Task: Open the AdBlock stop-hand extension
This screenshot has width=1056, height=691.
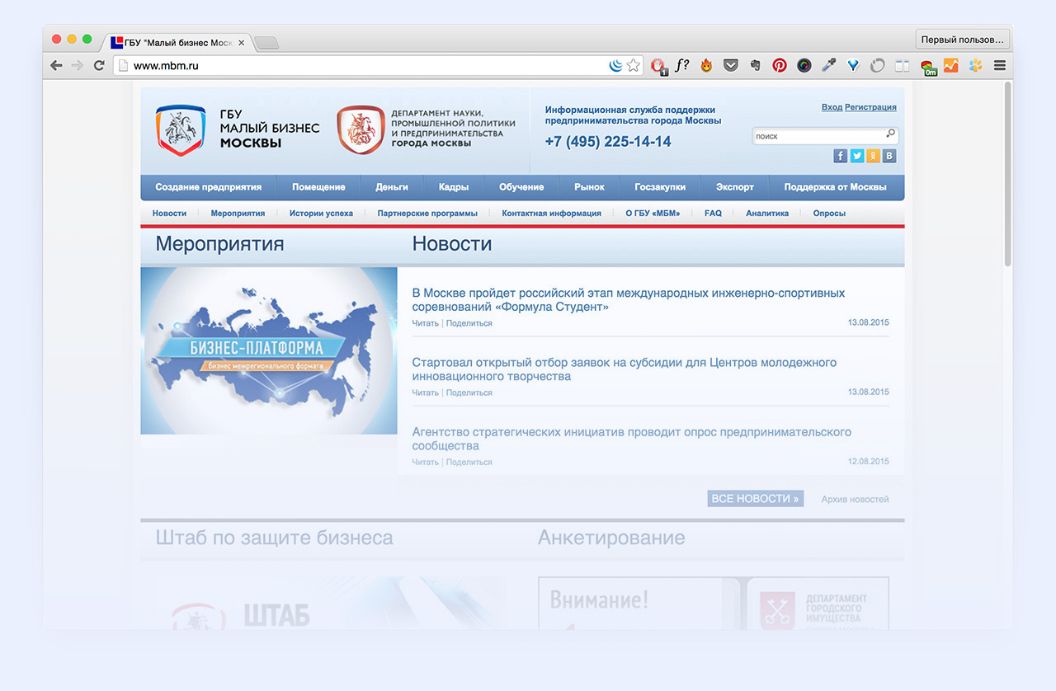Action: point(658,66)
